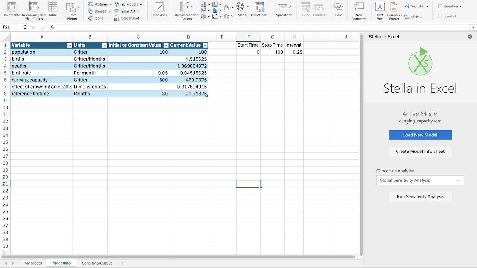Insert a hierarchy treemap chart
This screenshot has width=477, height=268.
click(x=215, y=5)
